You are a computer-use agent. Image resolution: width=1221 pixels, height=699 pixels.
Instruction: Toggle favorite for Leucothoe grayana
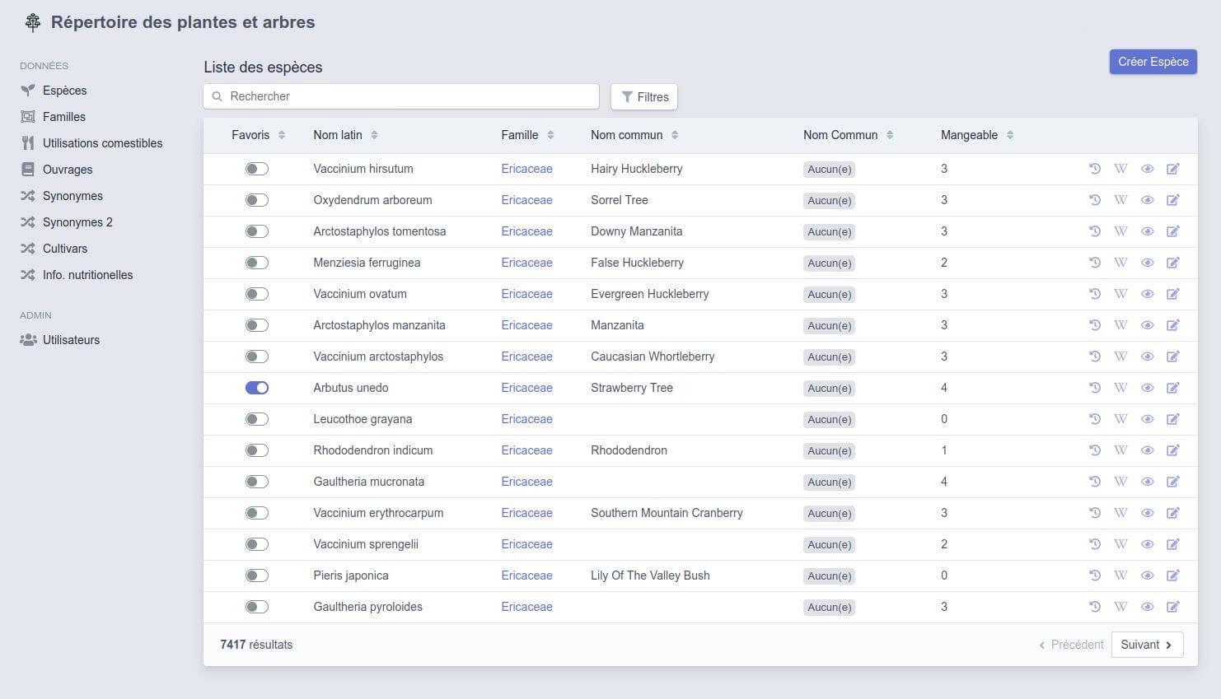click(257, 419)
